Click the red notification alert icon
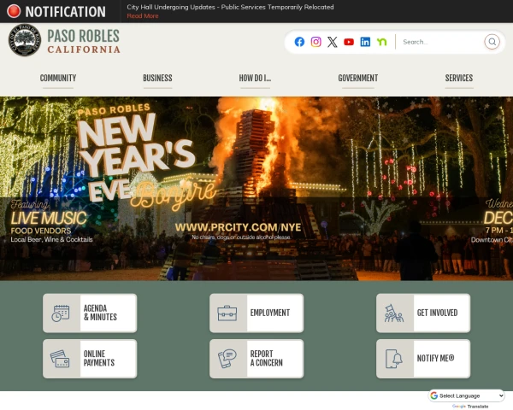 (x=14, y=12)
